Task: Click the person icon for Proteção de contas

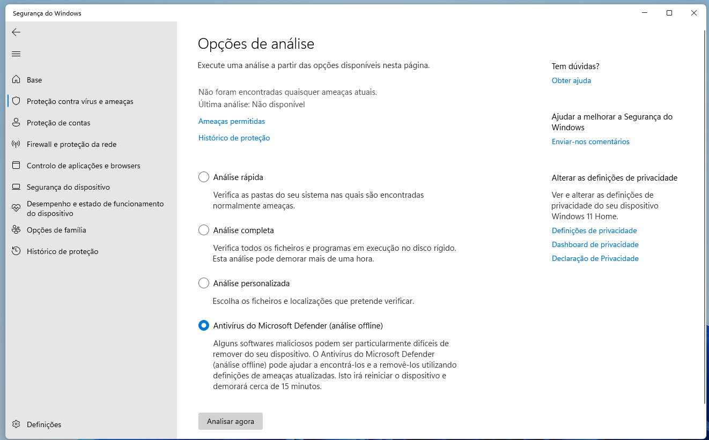Action: 16,123
